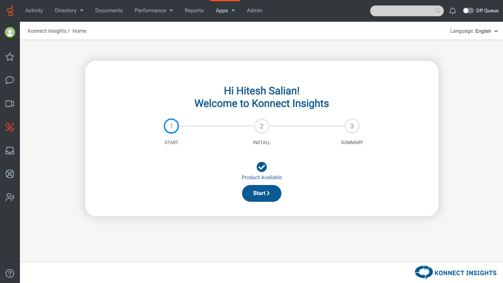Open the notifications bell
The height and width of the screenshot is (283, 503).
(x=453, y=11)
